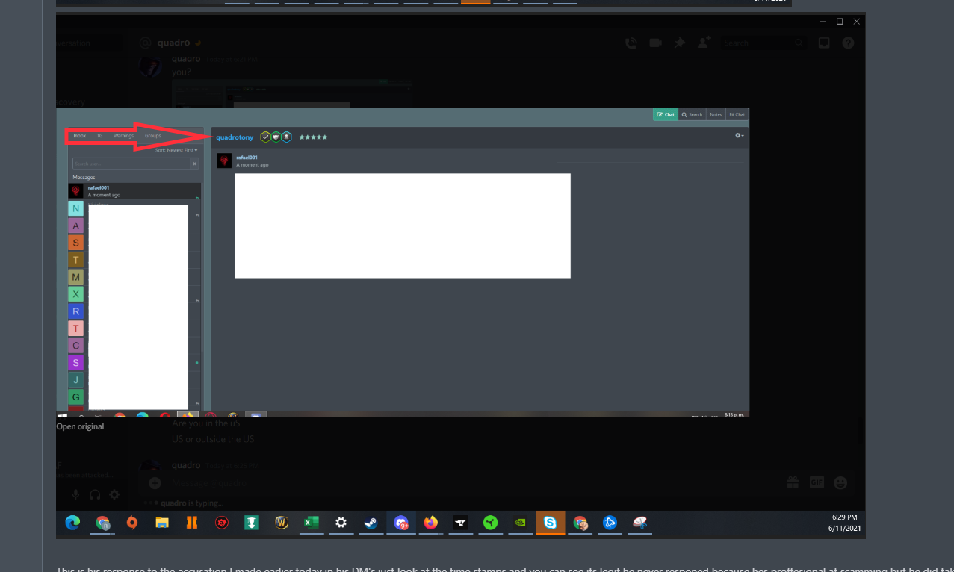Open Steam from taskbar

(371, 523)
